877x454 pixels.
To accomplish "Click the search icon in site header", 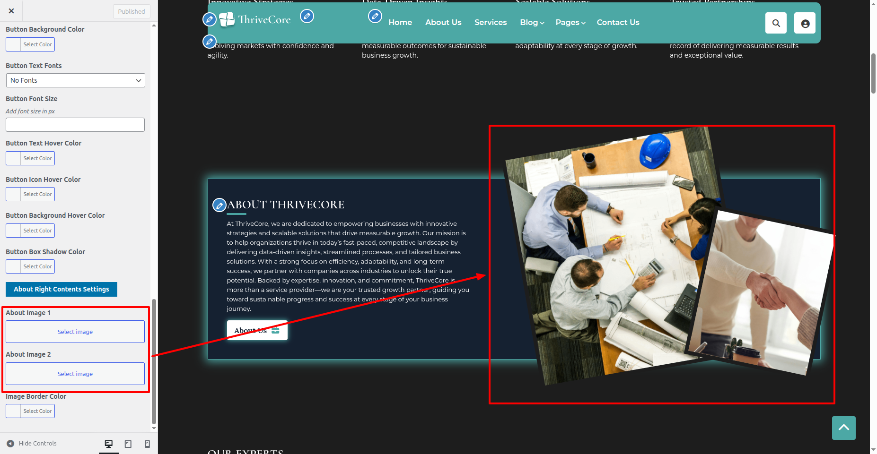I will (776, 23).
